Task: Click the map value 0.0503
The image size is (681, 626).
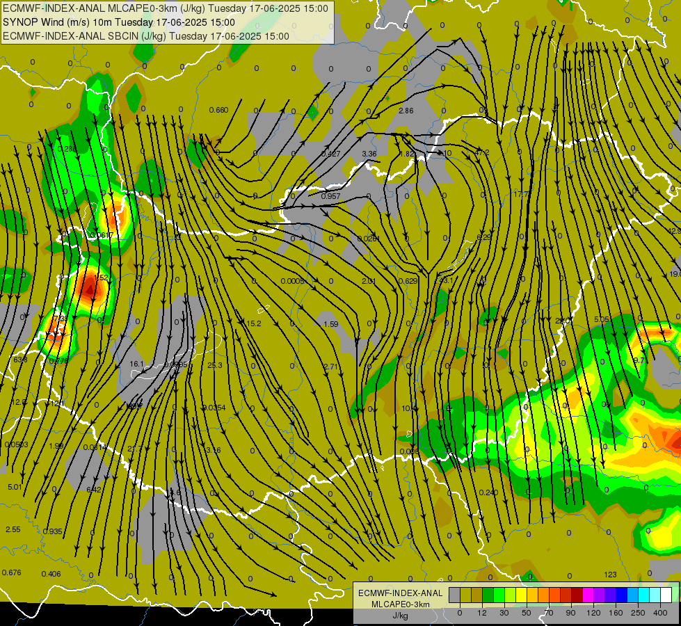Action: tap(17, 444)
